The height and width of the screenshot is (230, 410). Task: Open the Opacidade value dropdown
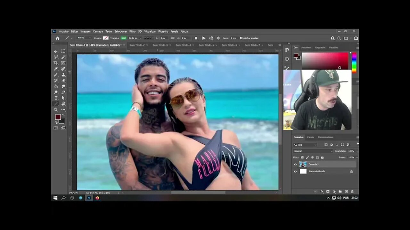[x=357, y=151]
